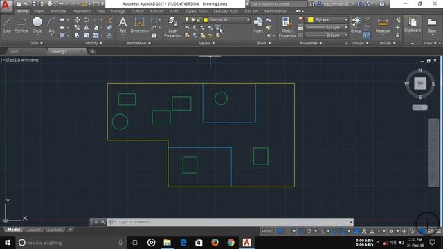Click the Mirror tool icon
The width and height of the screenshot is (443, 249).
(x=86, y=28)
